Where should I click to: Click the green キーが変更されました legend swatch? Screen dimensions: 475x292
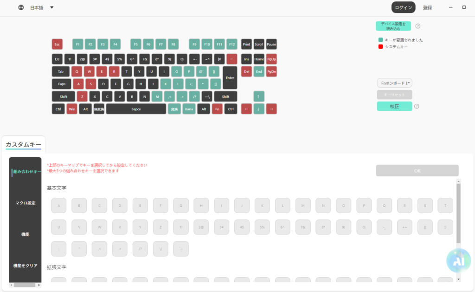381,40
